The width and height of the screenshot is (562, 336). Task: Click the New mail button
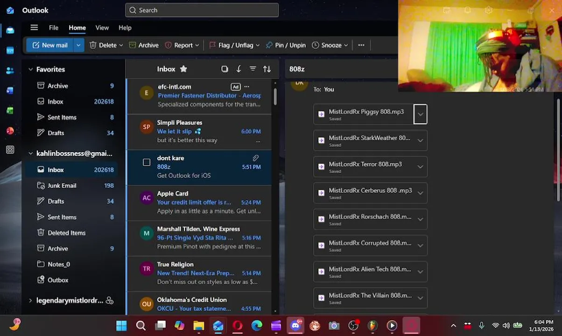click(x=49, y=45)
